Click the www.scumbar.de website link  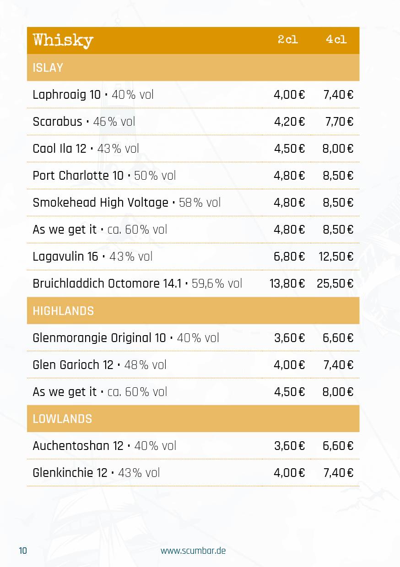coord(193,551)
